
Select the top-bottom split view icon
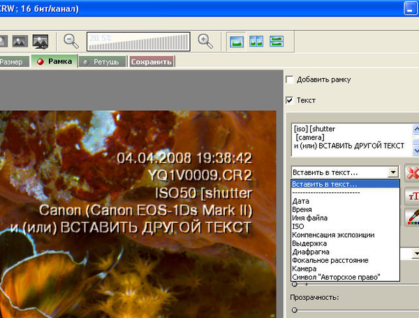(277, 42)
